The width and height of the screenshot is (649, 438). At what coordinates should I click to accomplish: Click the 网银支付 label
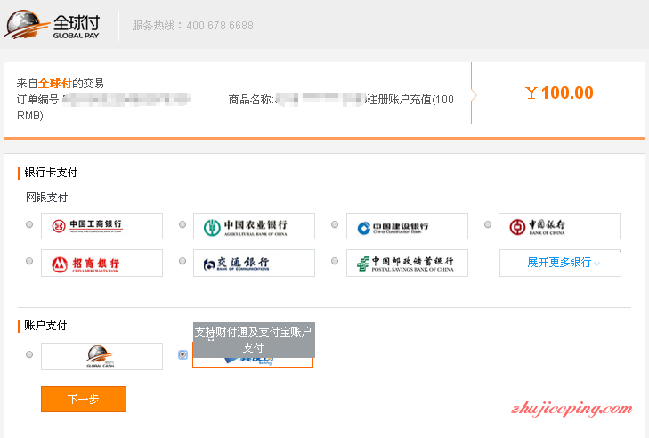pos(47,198)
